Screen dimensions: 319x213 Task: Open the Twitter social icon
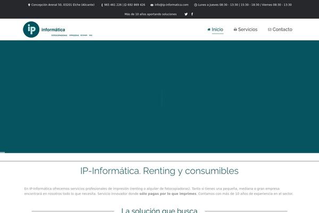[x=186, y=14]
